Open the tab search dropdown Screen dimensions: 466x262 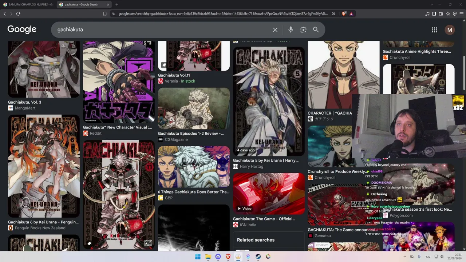431,4
